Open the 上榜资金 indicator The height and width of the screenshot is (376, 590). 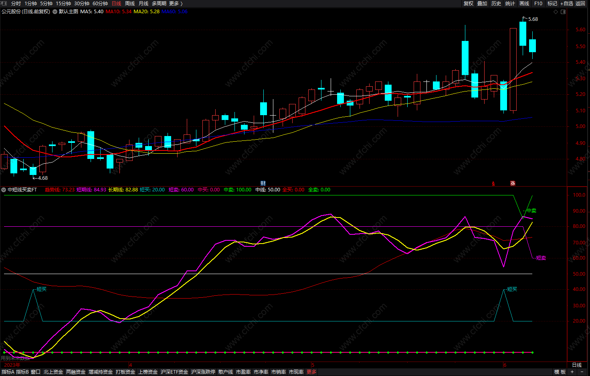148,372
